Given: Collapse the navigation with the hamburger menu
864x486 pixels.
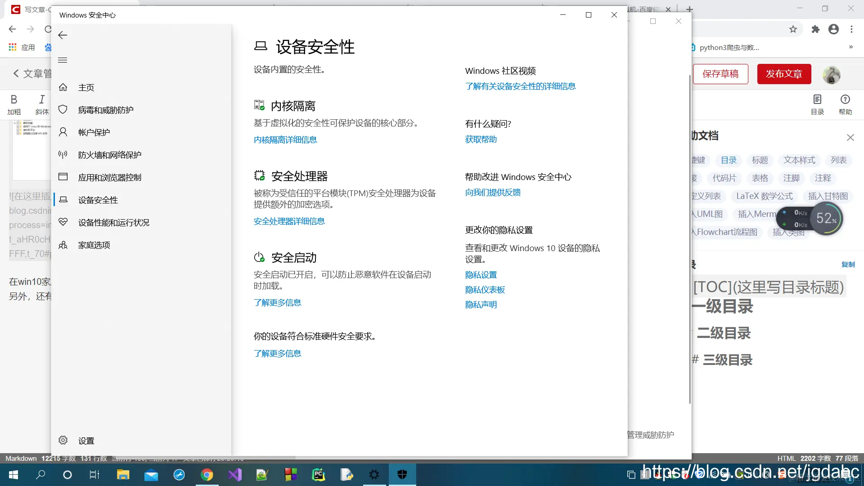Looking at the screenshot, I should (x=63, y=59).
